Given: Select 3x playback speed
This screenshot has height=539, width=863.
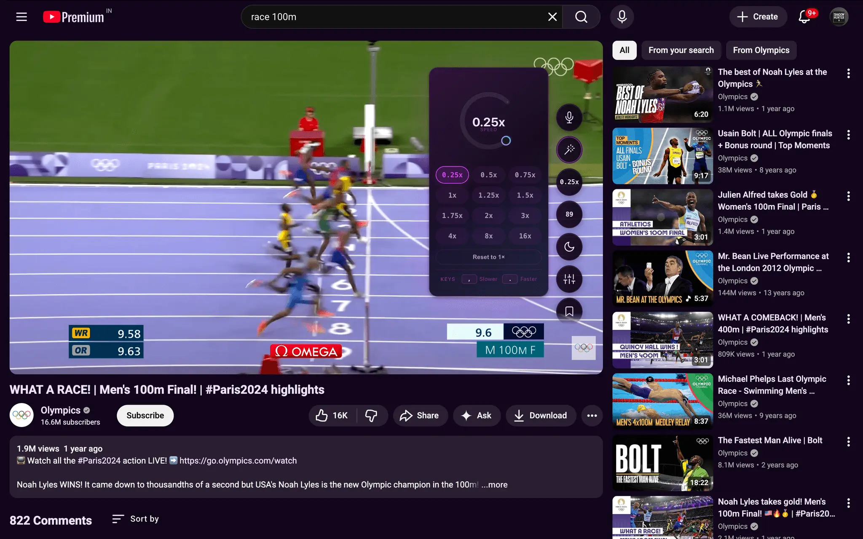Looking at the screenshot, I should (x=525, y=216).
